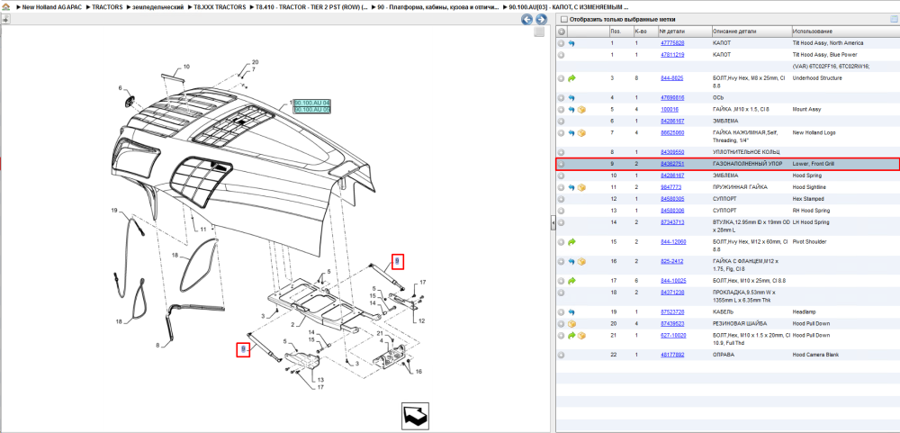Enable 'Отобразить только выбранные метки' checkbox
The width and height of the screenshot is (900, 433).
coord(564,19)
